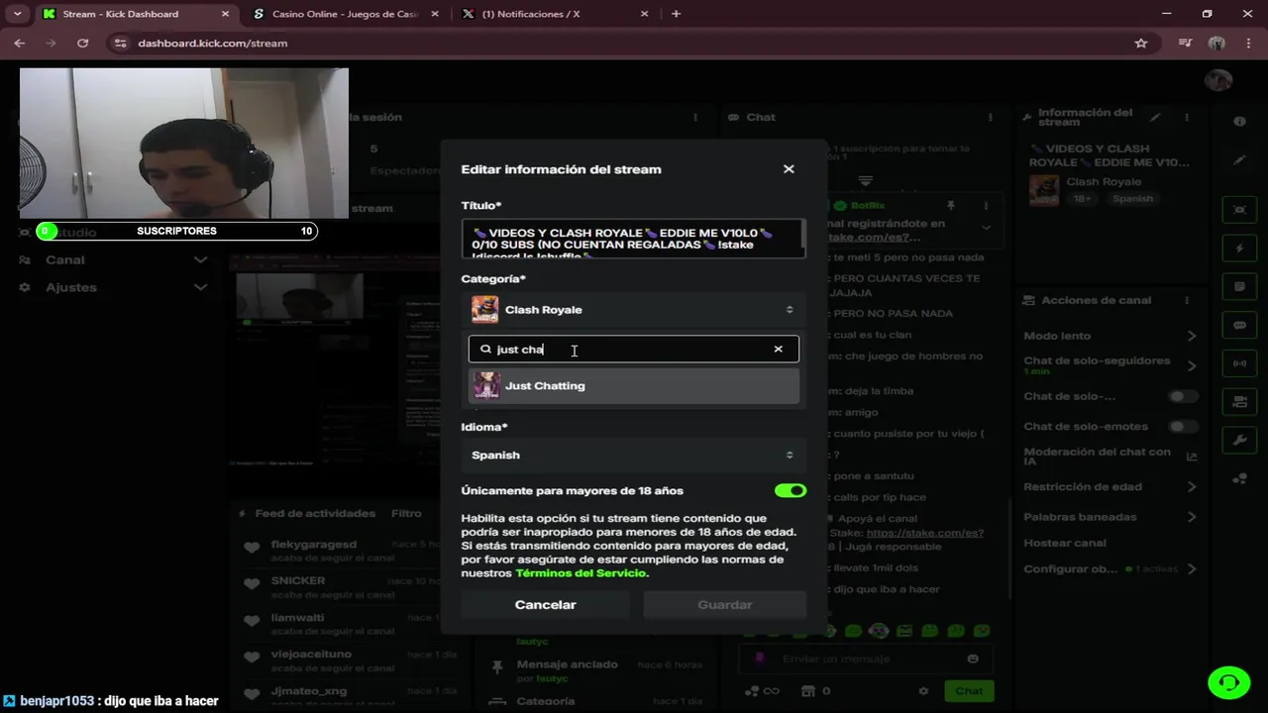Open a new browser tab
Screen dimensions: 1268x713
(x=676, y=14)
